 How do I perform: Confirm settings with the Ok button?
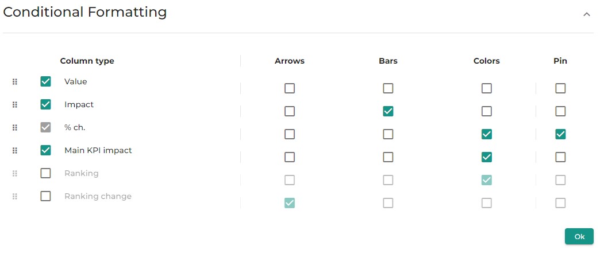pyautogui.click(x=579, y=236)
